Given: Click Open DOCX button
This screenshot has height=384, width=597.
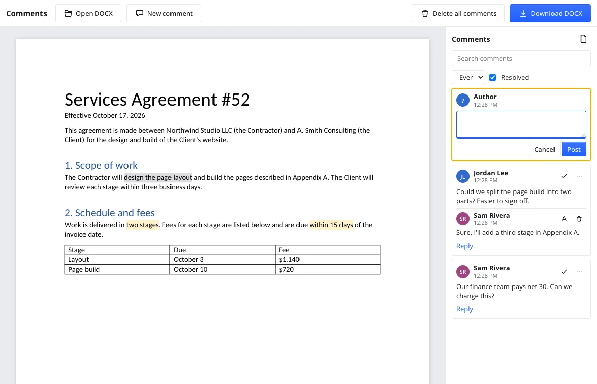Looking at the screenshot, I should pos(89,13).
